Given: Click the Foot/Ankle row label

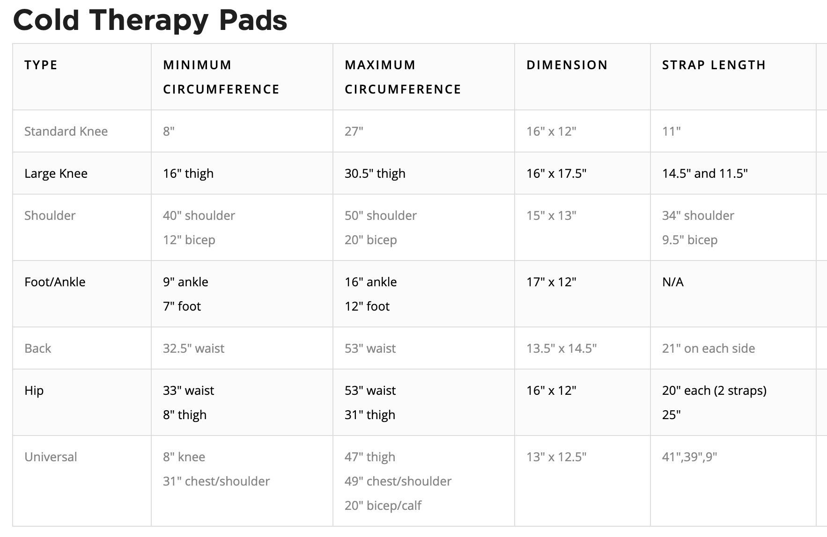Looking at the screenshot, I should click(55, 282).
